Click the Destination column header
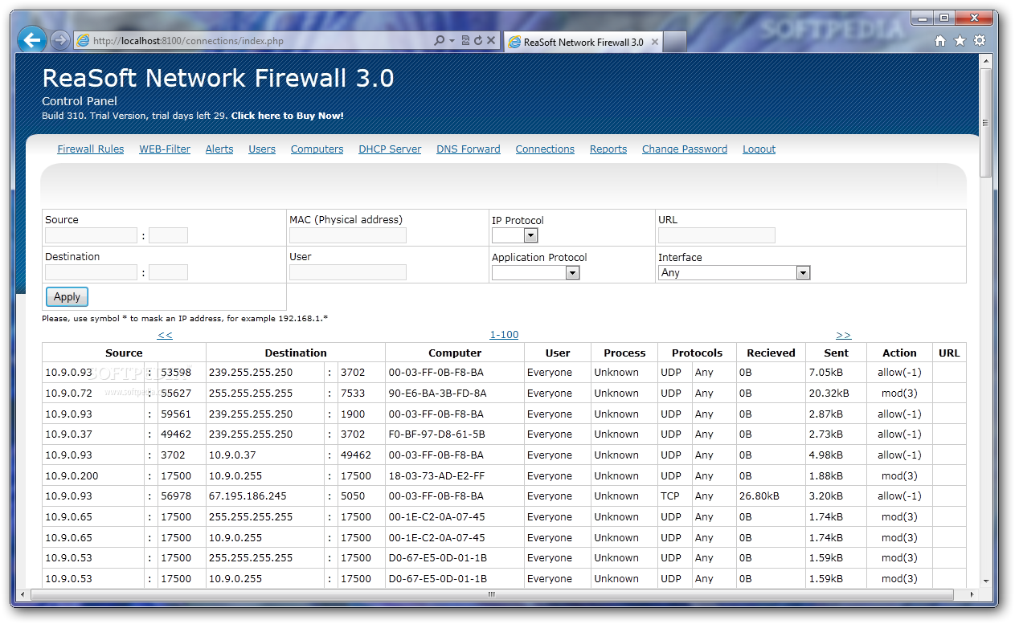This screenshot has height=624, width=1015. [x=296, y=353]
